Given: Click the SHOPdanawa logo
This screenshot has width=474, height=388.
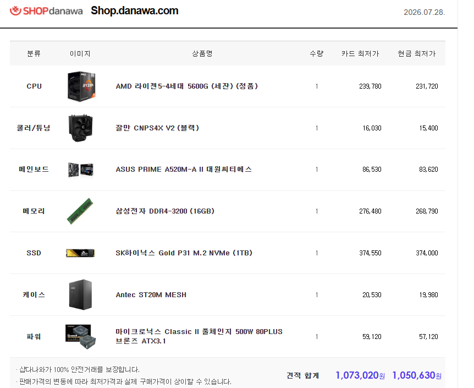Looking at the screenshot, I should pyautogui.click(x=46, y=11).
